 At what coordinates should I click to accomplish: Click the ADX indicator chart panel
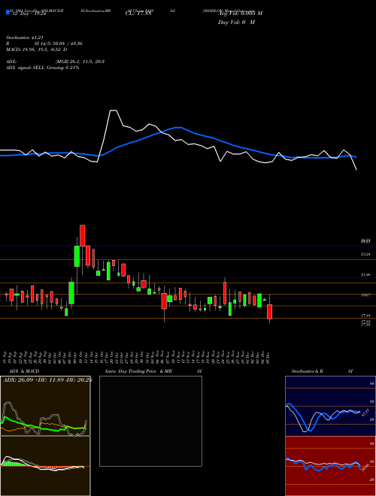45,406
